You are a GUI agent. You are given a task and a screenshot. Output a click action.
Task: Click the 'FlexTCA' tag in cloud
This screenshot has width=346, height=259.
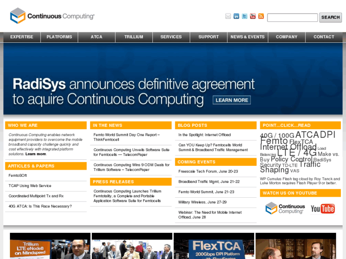tap(301, 142)
